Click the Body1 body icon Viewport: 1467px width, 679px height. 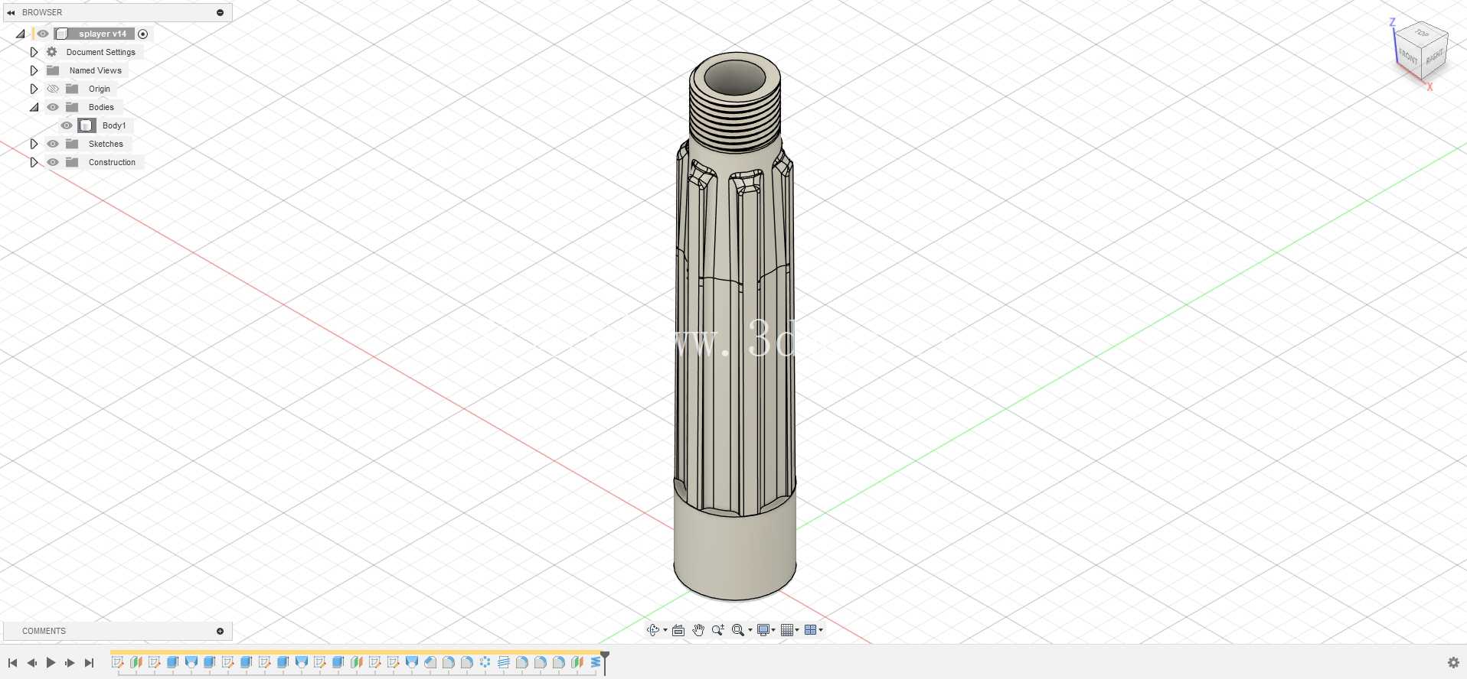(87, 125)
